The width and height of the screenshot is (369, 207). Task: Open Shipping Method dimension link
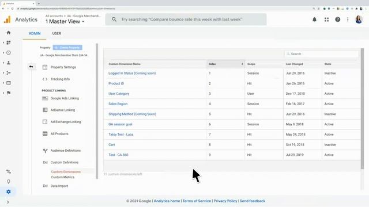(x=132, y=114)
